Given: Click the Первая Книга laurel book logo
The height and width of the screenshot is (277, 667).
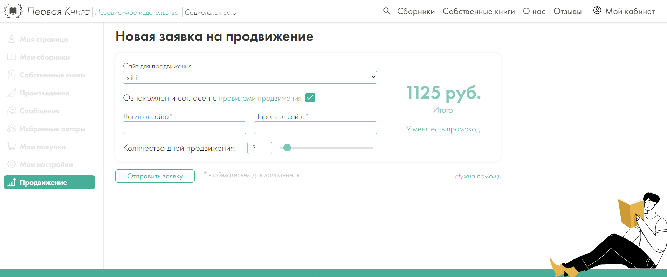Looking at the screenshot, I should (x=13, y=11).
